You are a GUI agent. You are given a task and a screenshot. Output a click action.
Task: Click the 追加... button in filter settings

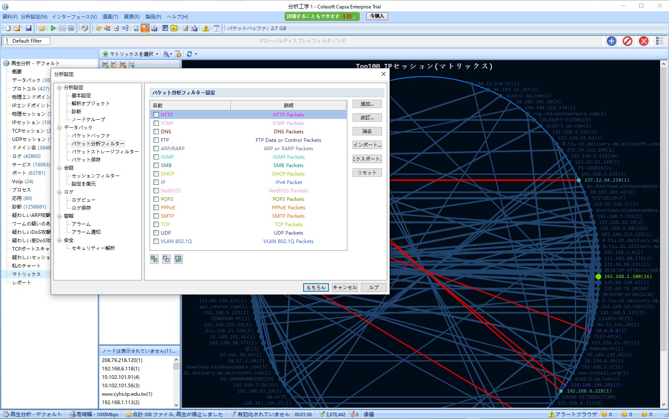click(x=367, y=104)
